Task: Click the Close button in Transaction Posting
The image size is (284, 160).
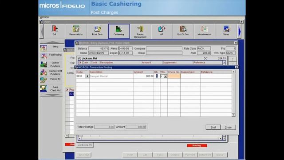Action: click(228, 128)
